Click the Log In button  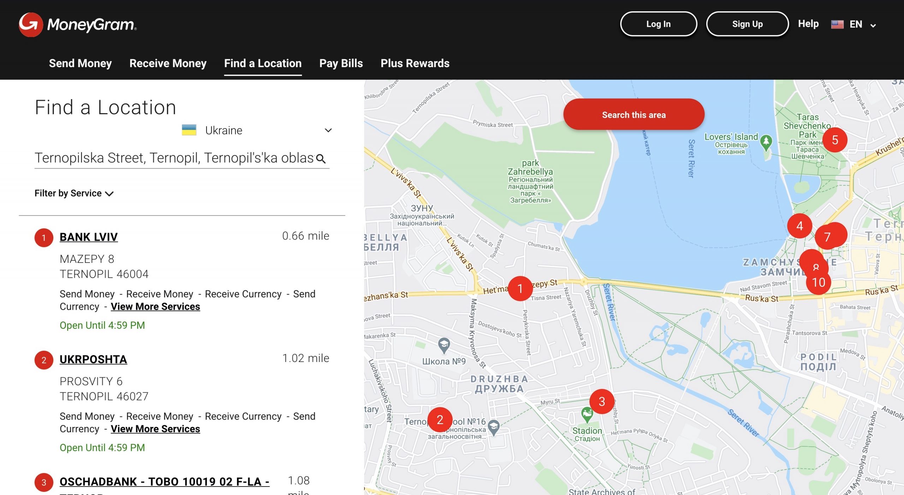tap(658, 24)
